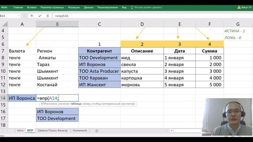Click the свекла cell
Screen dimensions: 253x142
[142, 64]
